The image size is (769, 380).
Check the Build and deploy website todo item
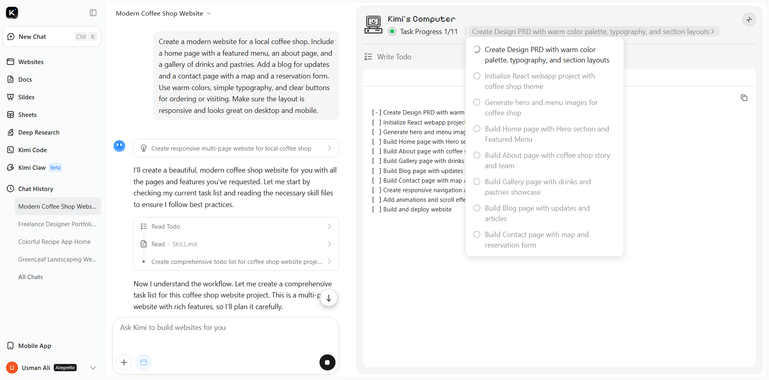tap(376, 209)
